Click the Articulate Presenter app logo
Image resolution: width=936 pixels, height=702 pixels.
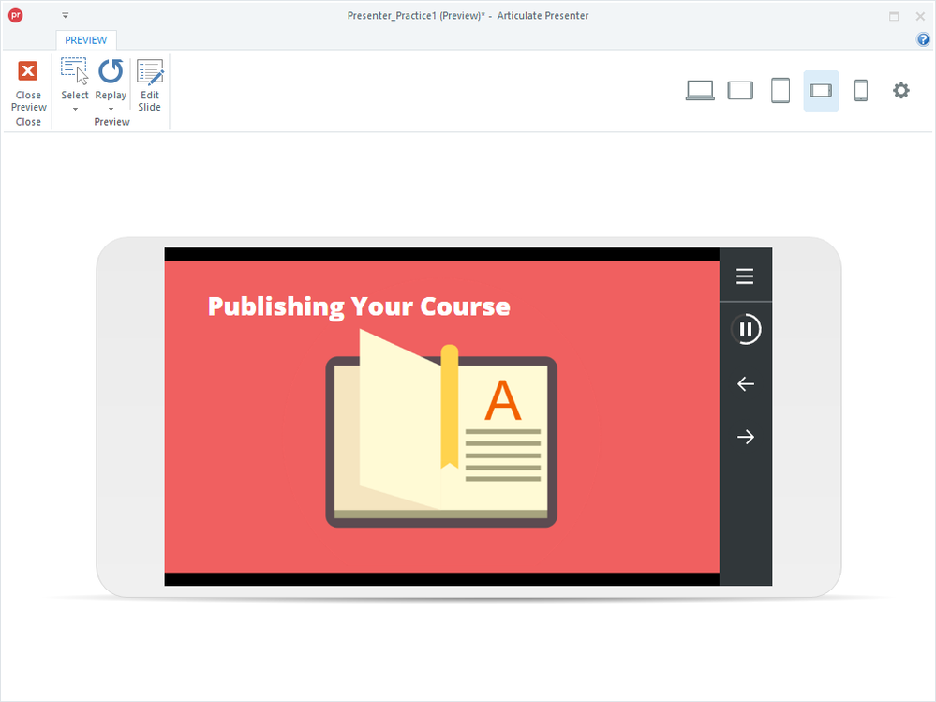16,16
